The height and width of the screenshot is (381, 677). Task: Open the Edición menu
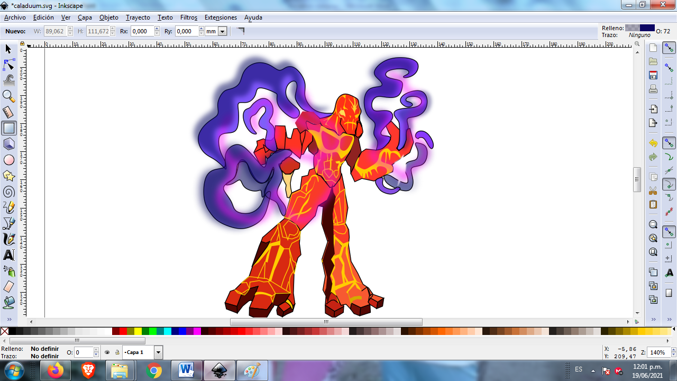pos(43,17)
